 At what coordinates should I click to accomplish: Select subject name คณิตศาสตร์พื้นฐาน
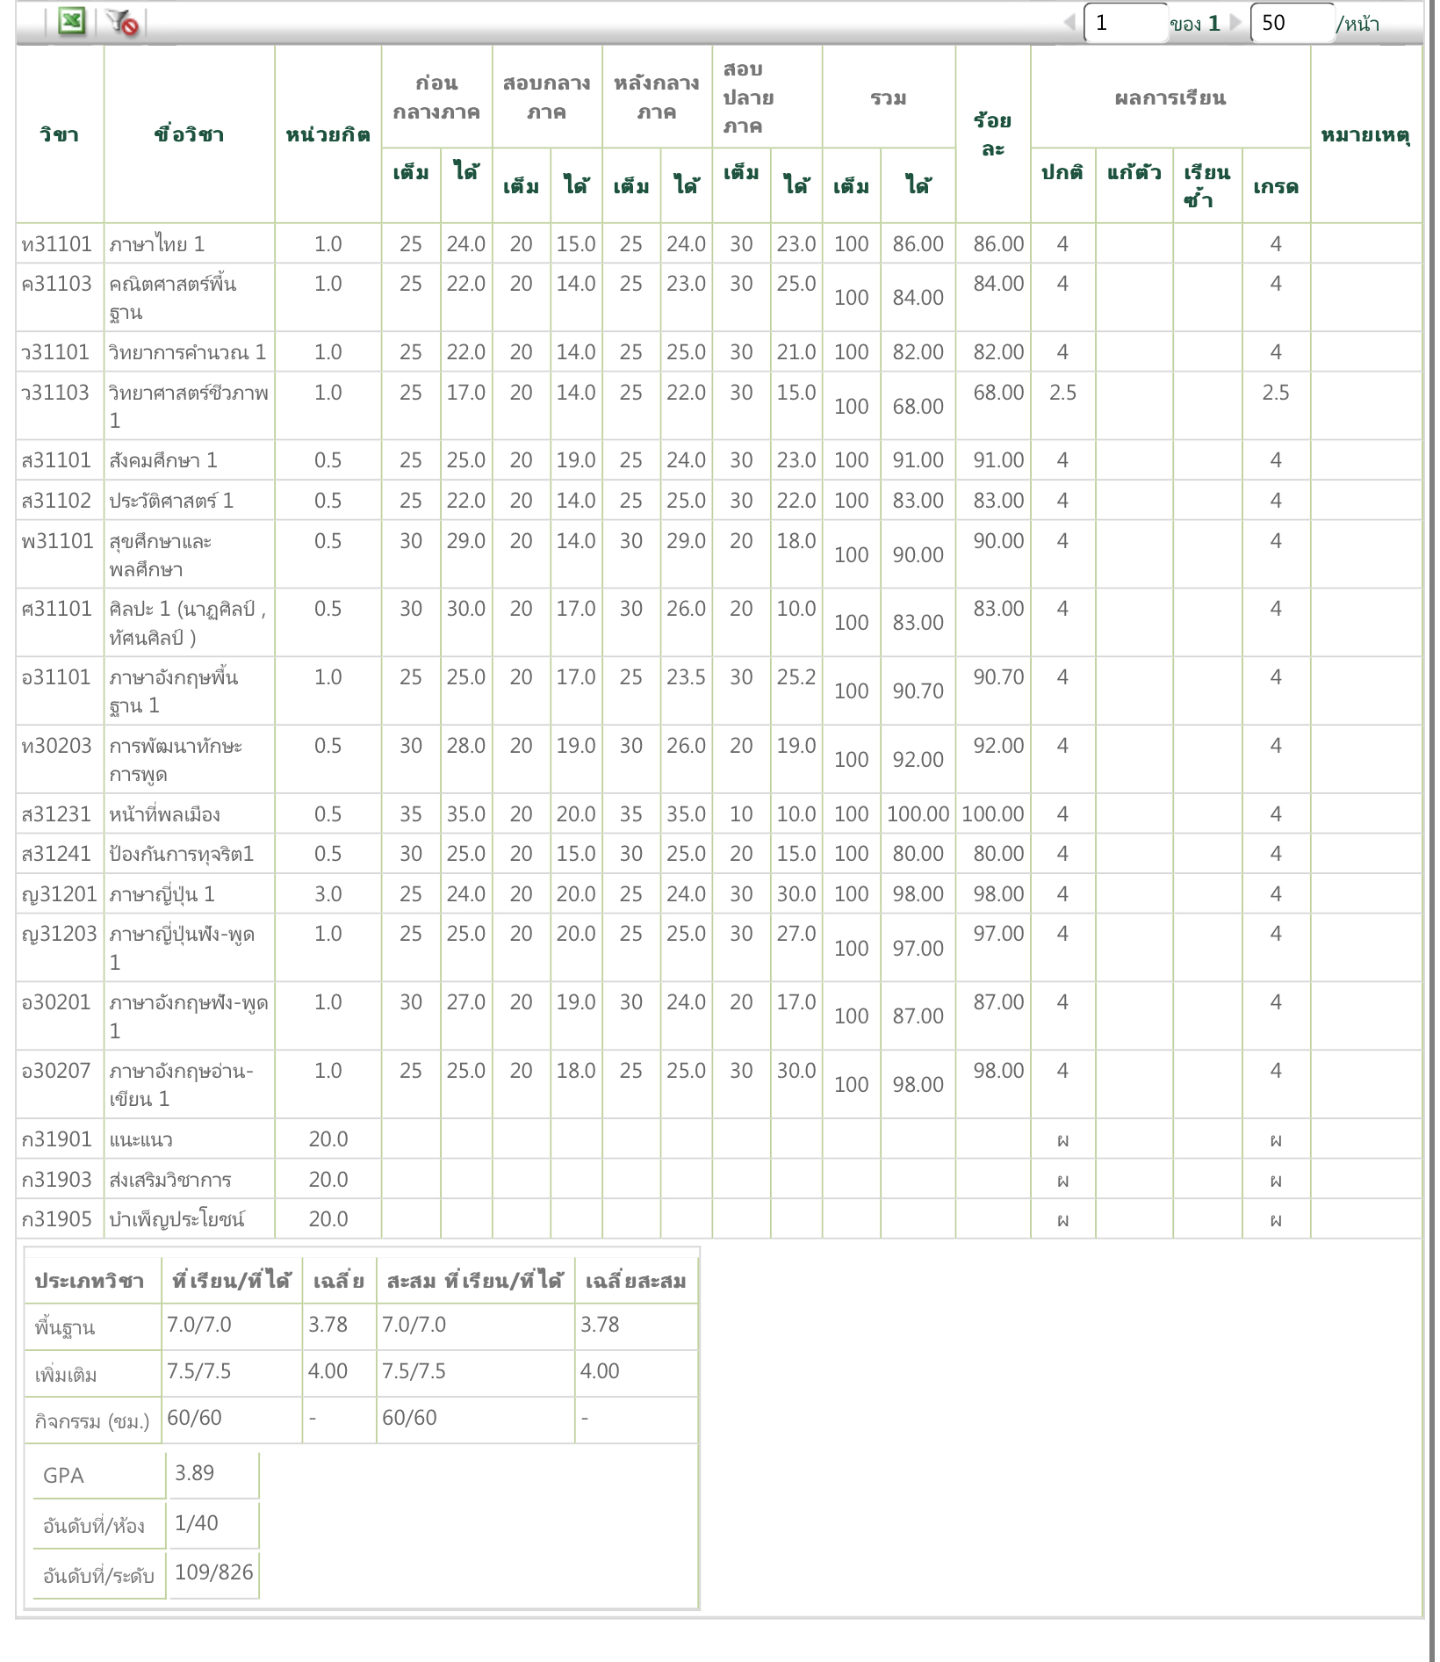(172, 298)
